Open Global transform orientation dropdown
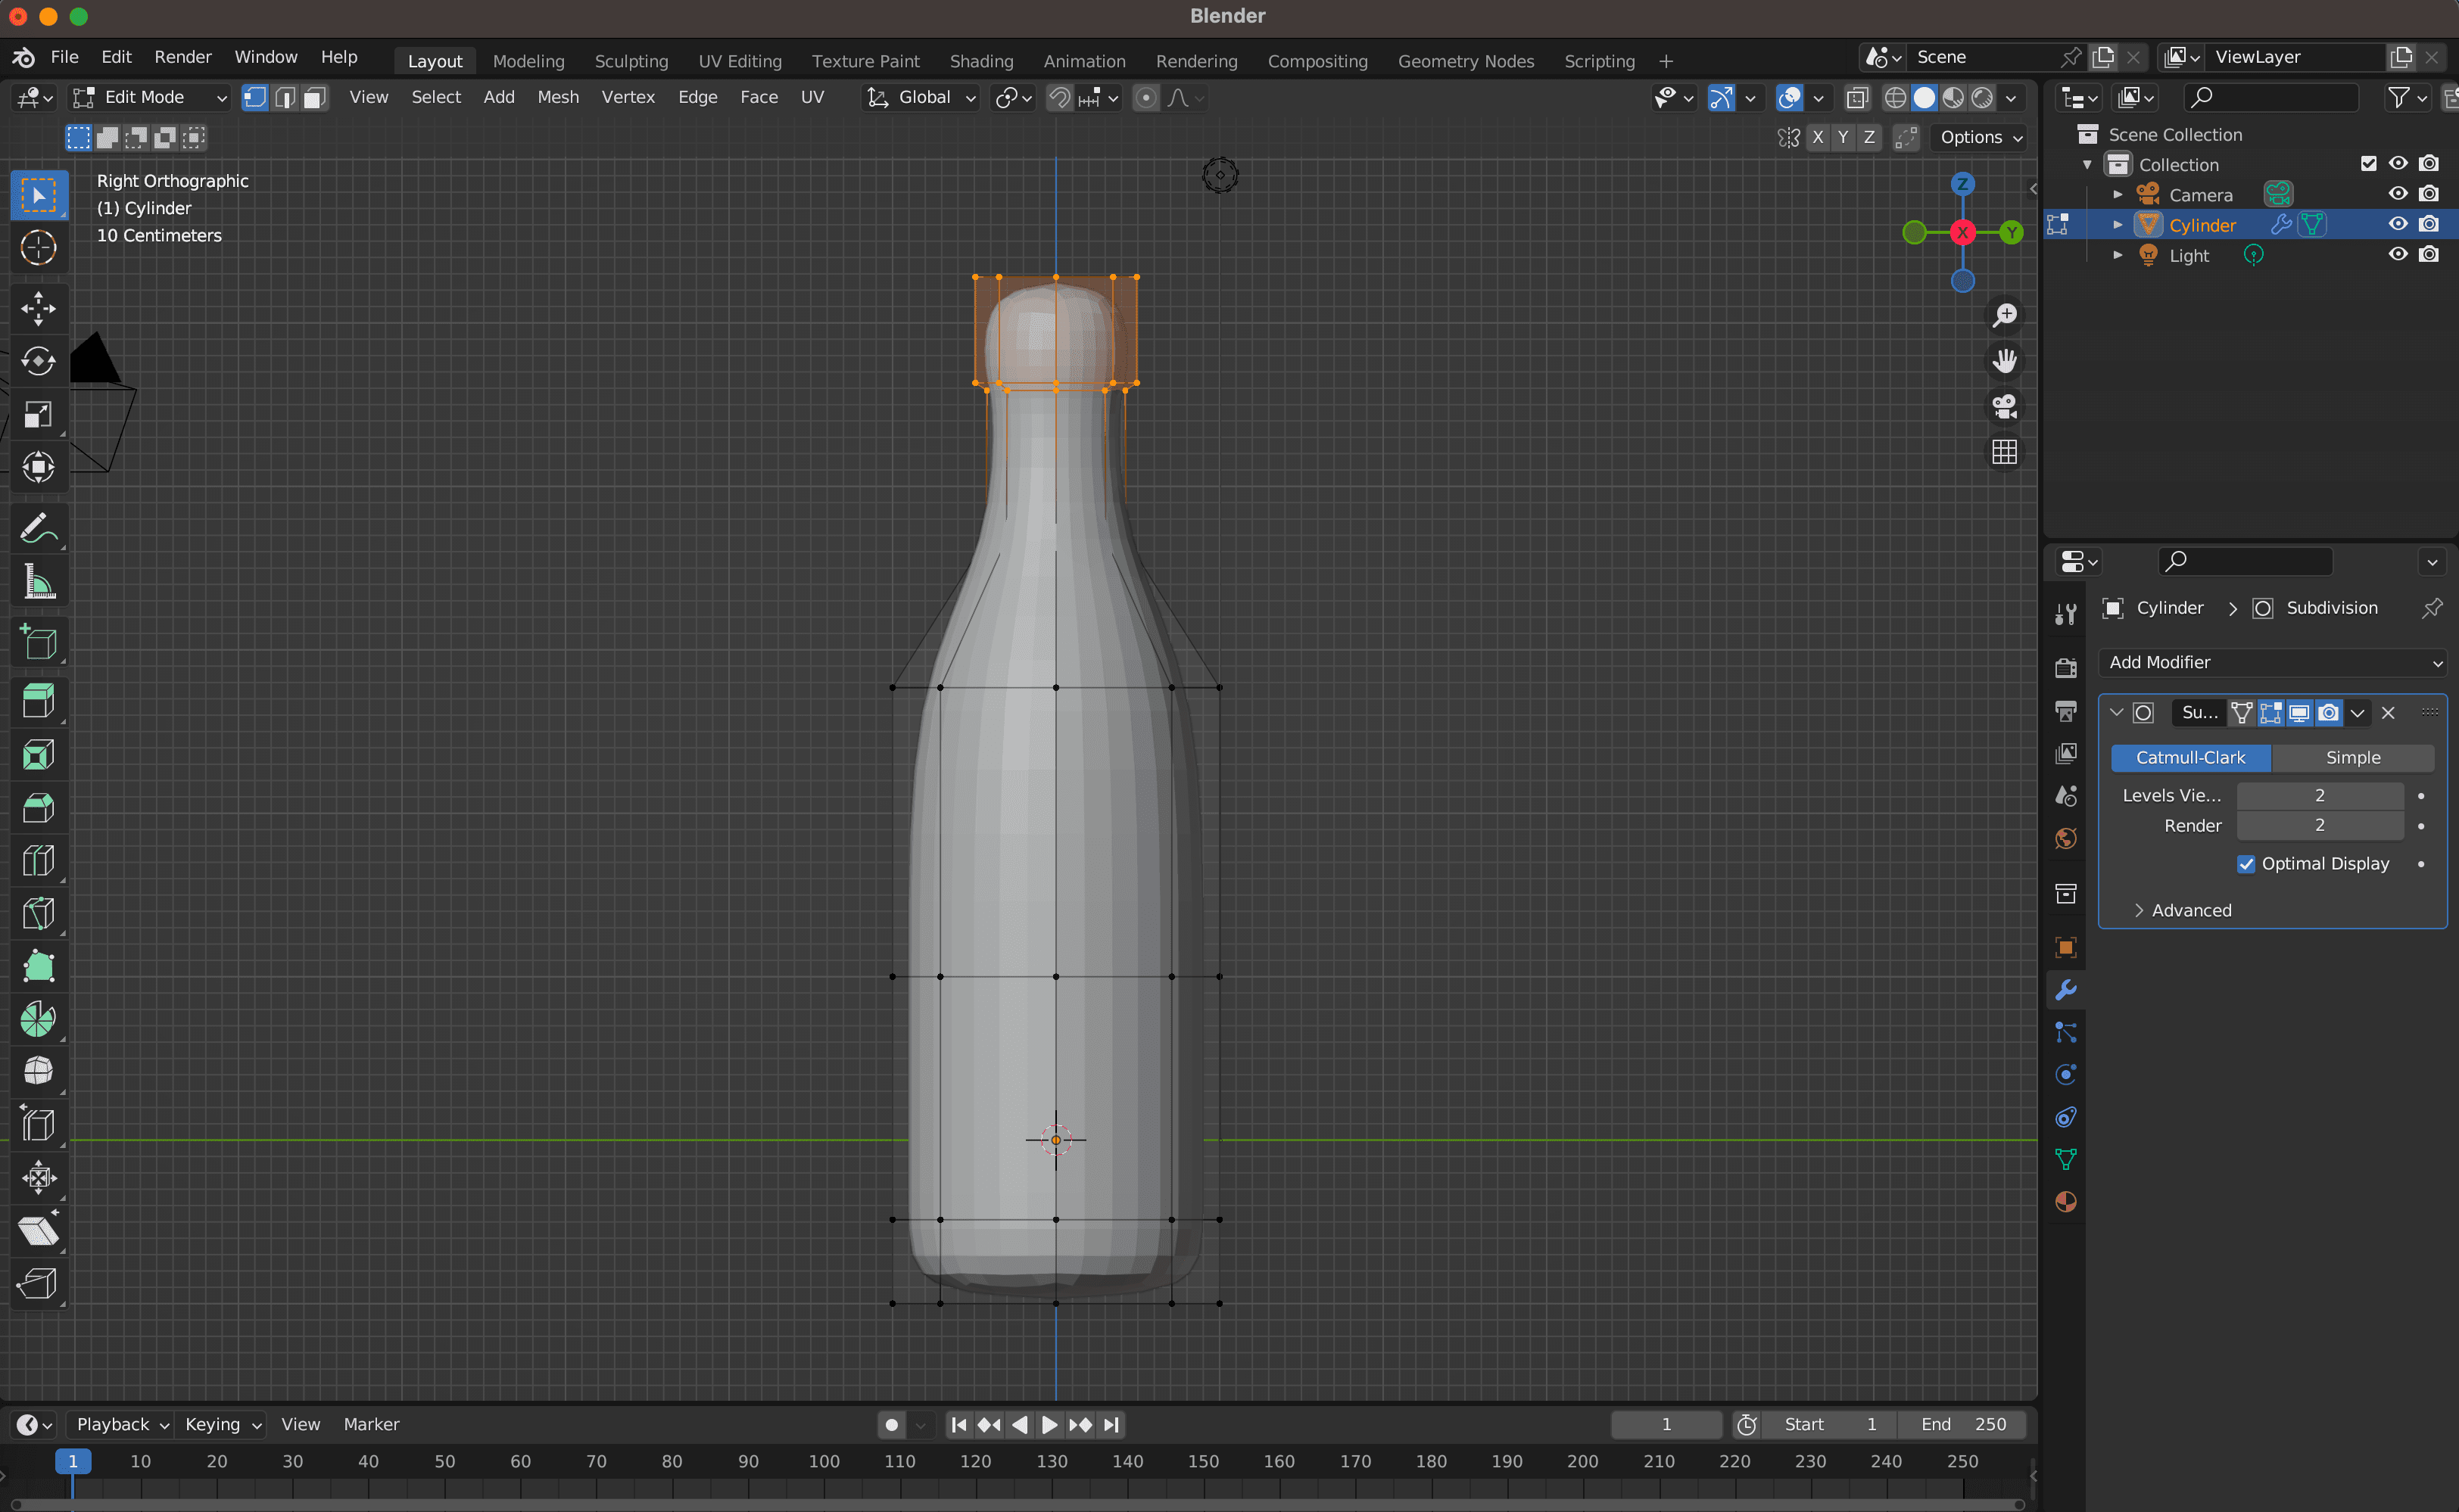The height and width of the screenshot is (1512, 2459). coord(921,97)
